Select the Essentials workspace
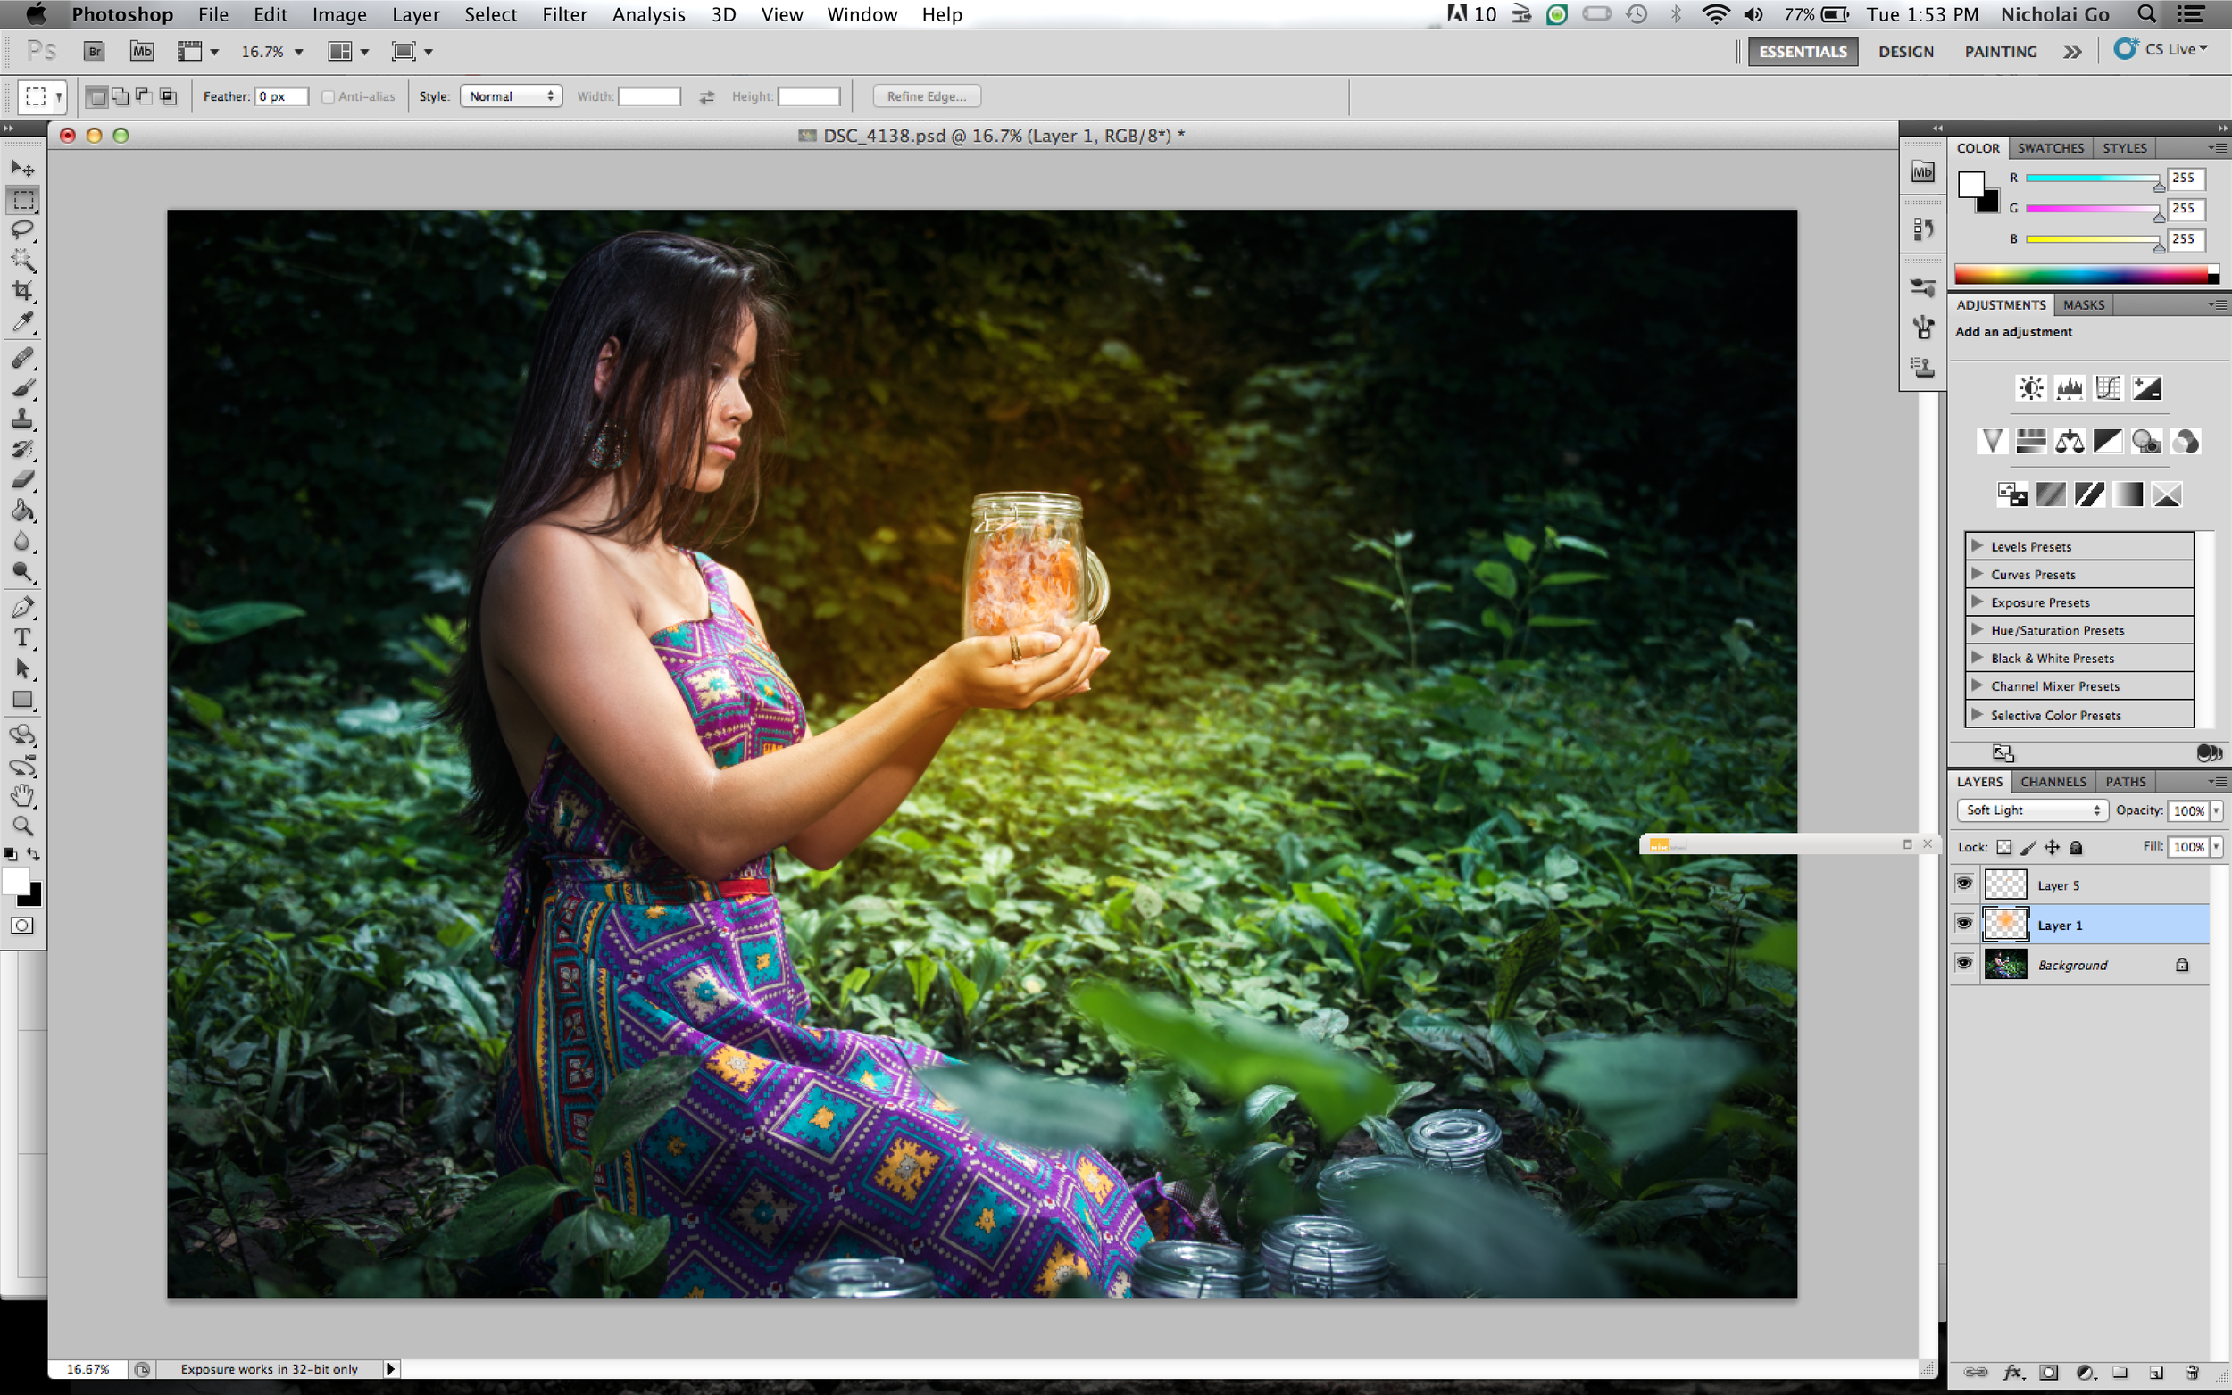Screen dimensions: 2232x1395 1802,52
